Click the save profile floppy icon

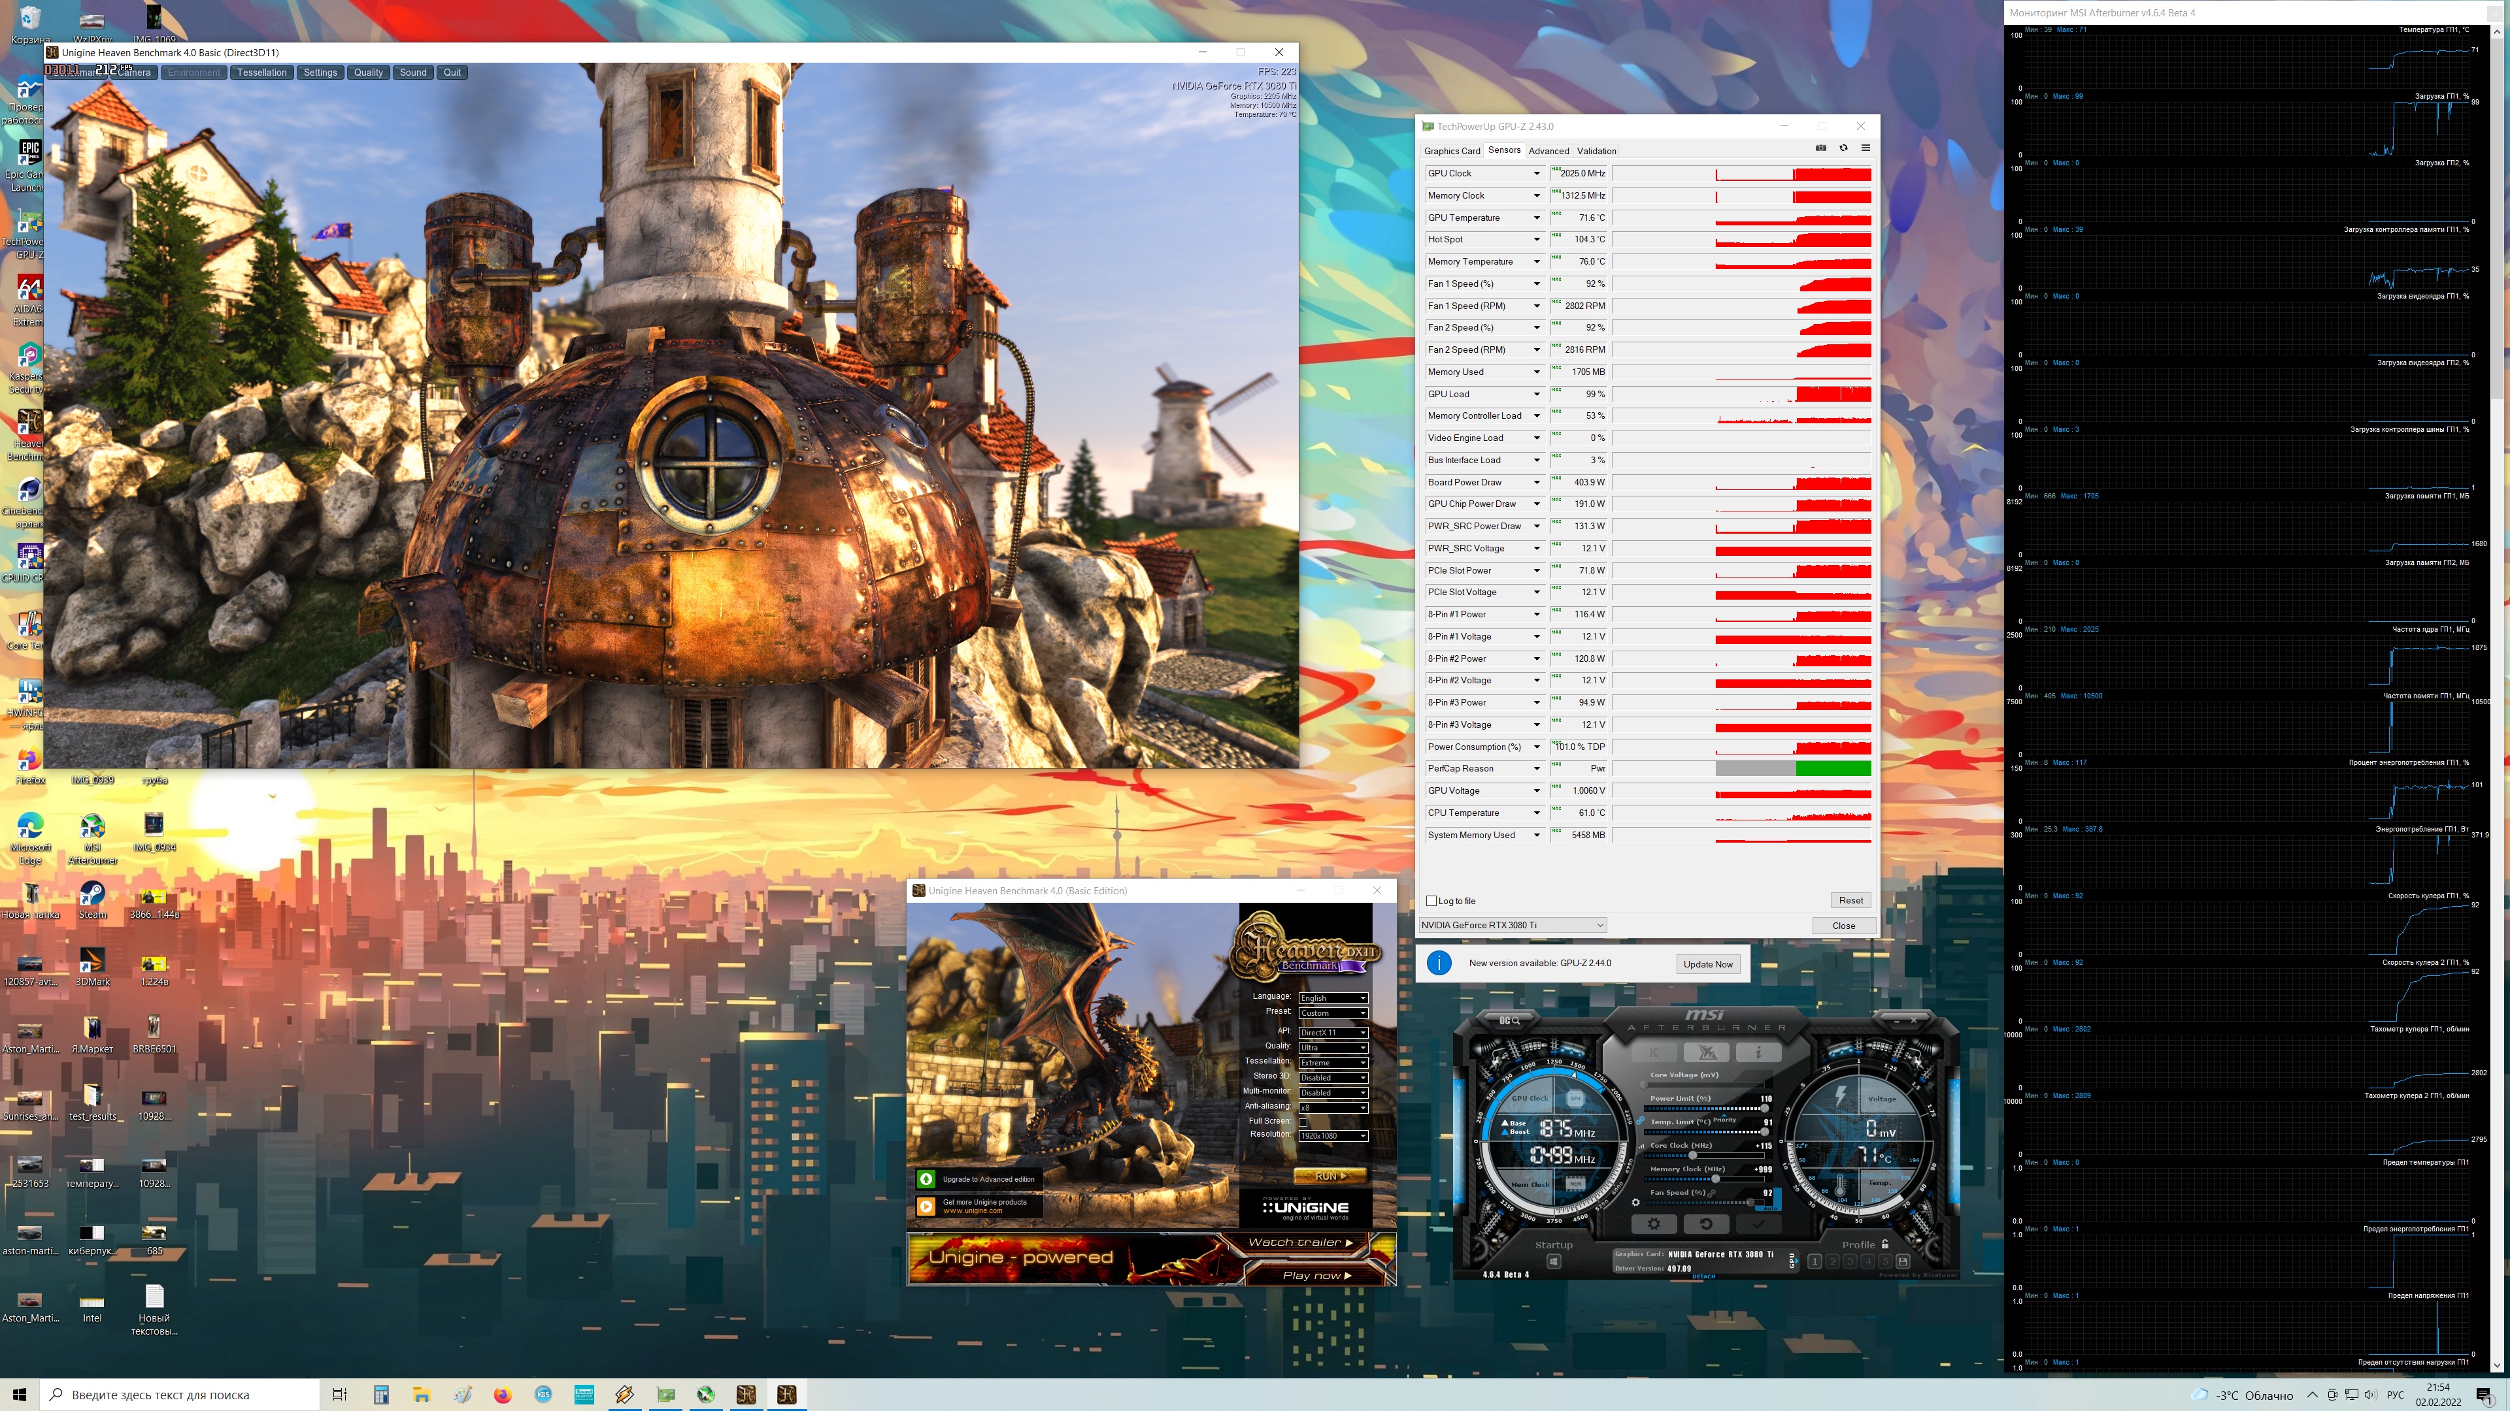1902,1261
